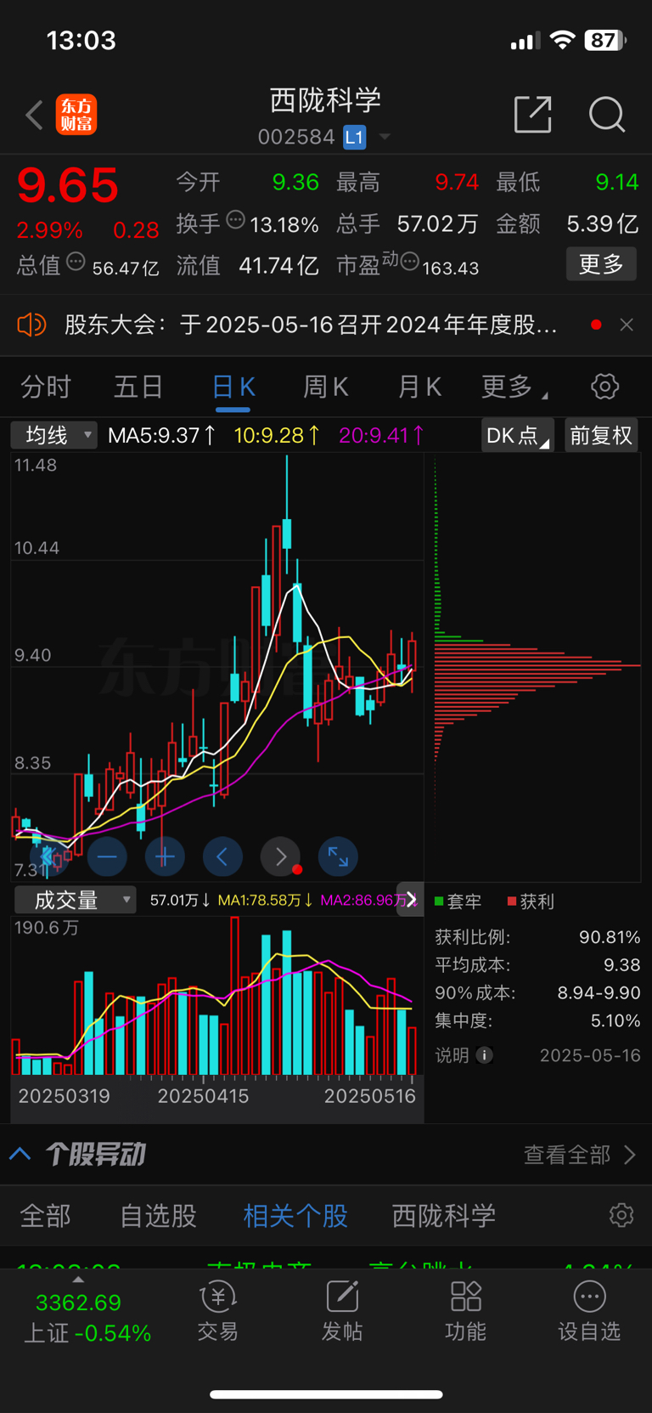Switch to the 月K tab
This screenshot has height=1413, width=652.
(419, 387)
